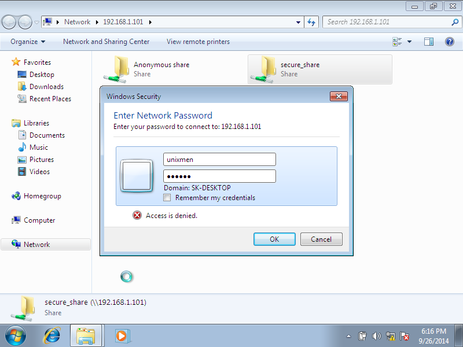Show the preview pane icon
463x347 pixels.
428,42
